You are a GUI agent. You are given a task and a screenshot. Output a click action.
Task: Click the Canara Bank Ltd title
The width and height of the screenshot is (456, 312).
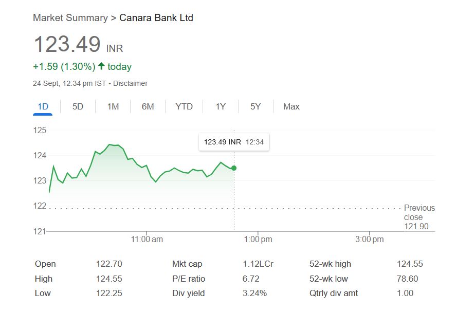coord(156,18)
